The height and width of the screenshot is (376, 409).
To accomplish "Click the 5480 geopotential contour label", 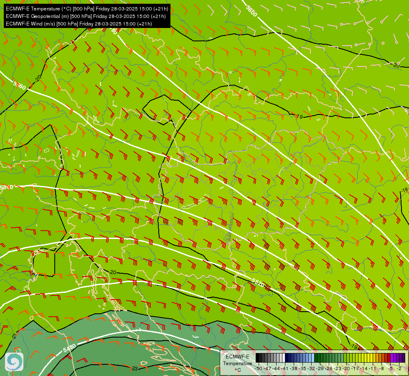I will pyautogui.click(x=69, y=348).
